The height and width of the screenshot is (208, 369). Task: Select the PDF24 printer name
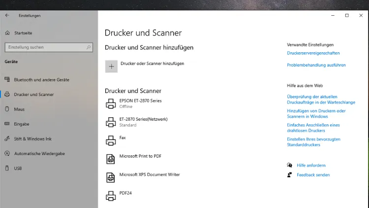click(125, 193)
